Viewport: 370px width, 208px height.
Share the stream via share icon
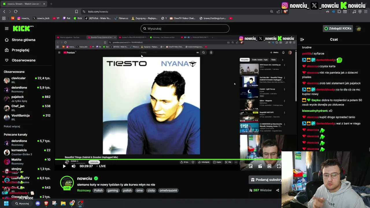277,190
